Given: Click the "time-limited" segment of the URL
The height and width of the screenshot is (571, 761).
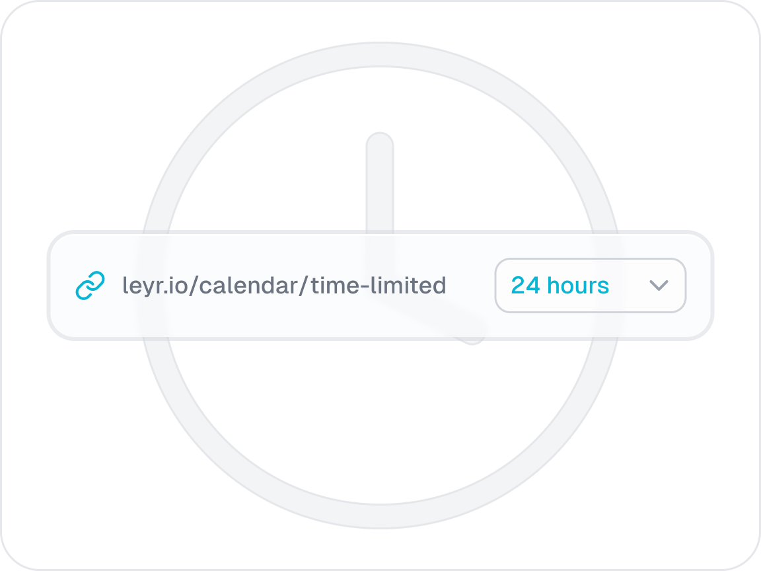Looking at the screenshot, I should pyautogui.click(x=379, y=285).
